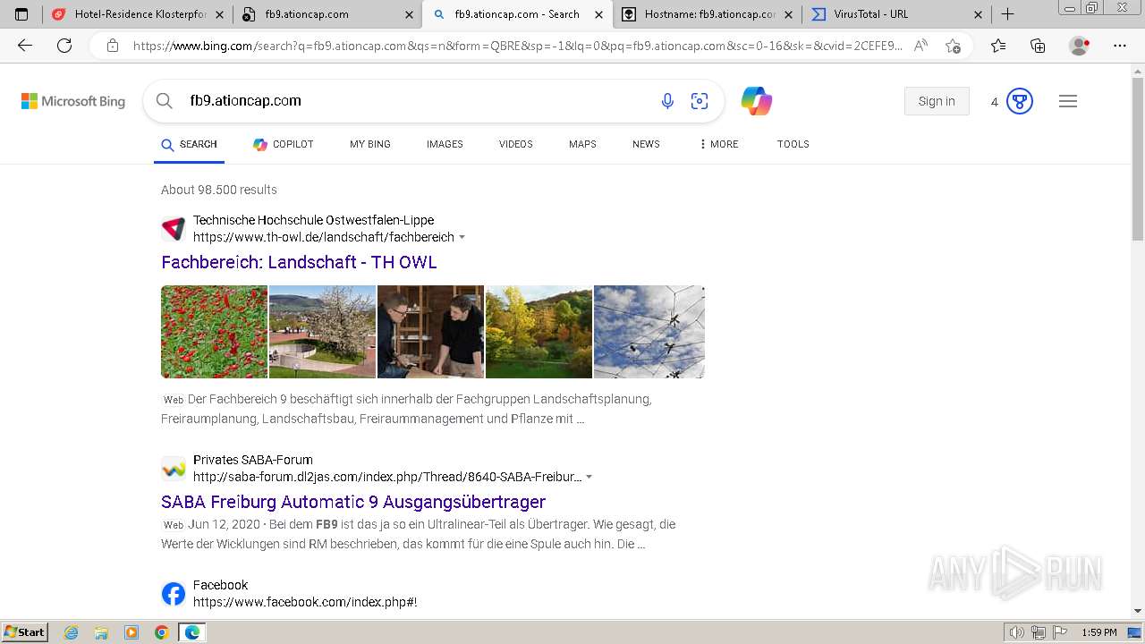Open media player taskbar icon
Screen dimensions: 1145x644
(x=131, y=632)
